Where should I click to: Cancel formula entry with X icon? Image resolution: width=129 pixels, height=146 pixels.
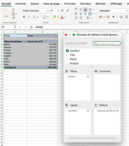coord(20,27)
